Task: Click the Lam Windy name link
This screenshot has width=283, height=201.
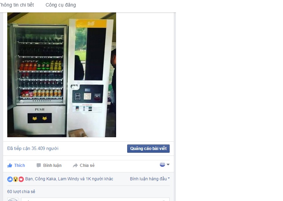Action: [x=68, y=179]
